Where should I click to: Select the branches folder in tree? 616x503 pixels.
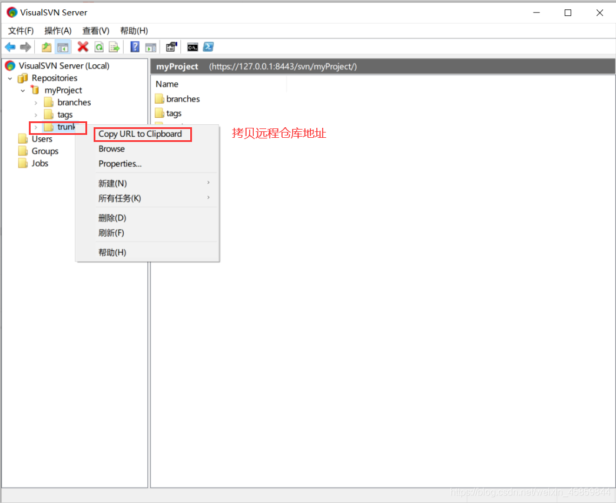(x=74, y=102)
